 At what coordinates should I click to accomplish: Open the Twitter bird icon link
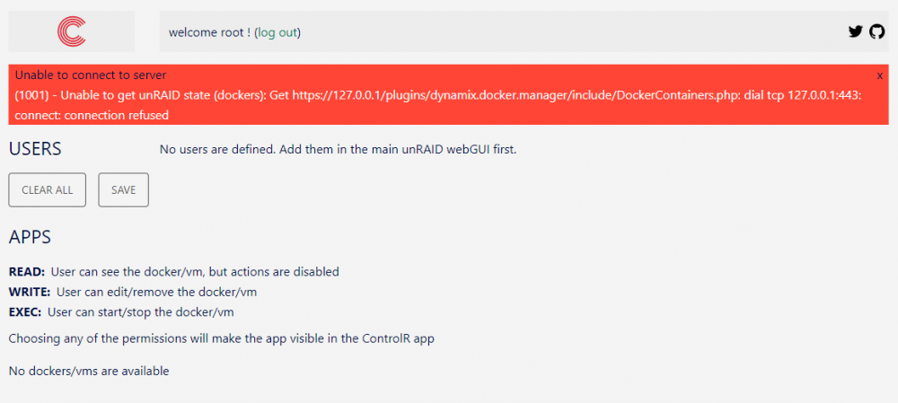click(x=855, y=31)
